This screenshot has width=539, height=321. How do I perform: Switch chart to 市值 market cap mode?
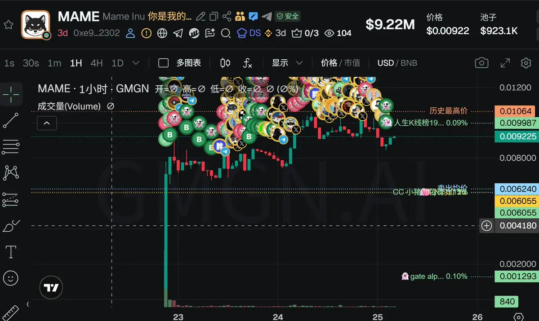[x=352, y=63]
